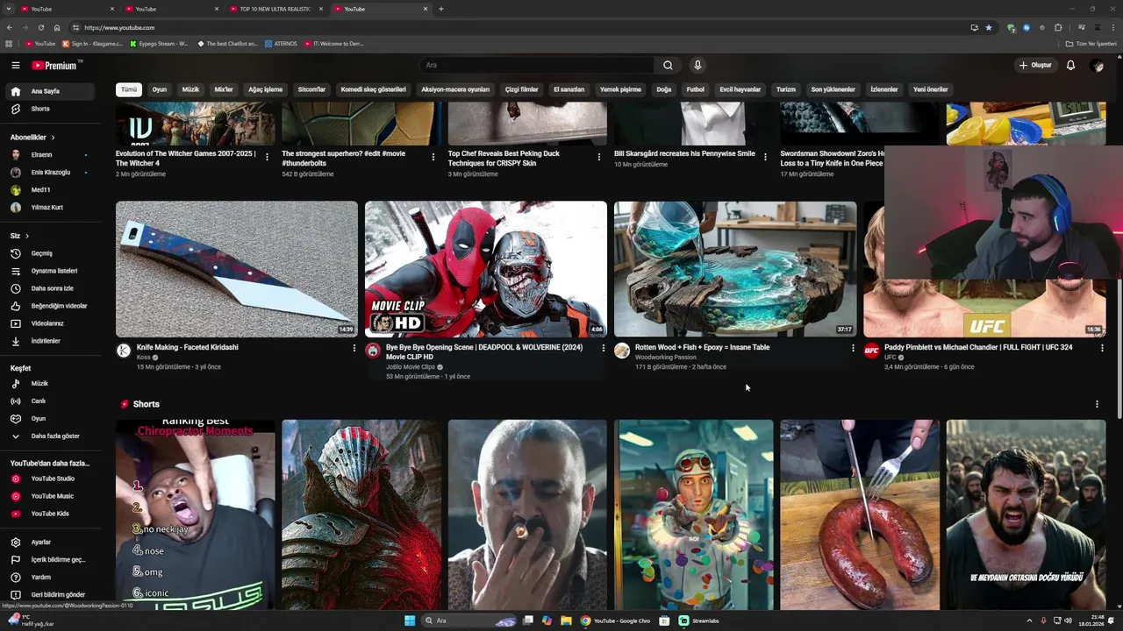Screen dimensions: 1123x631
Task: Select the Müzik filter chip
Action: (190, 89)
